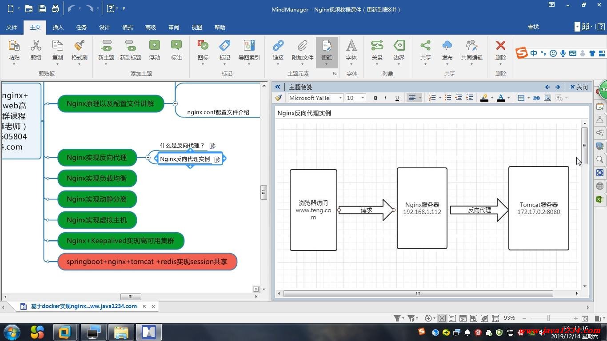Image resolution: width=607 pixels, height=341 pixels.
Task: Click the 复制 copy icon
Action: pos(58,46)
